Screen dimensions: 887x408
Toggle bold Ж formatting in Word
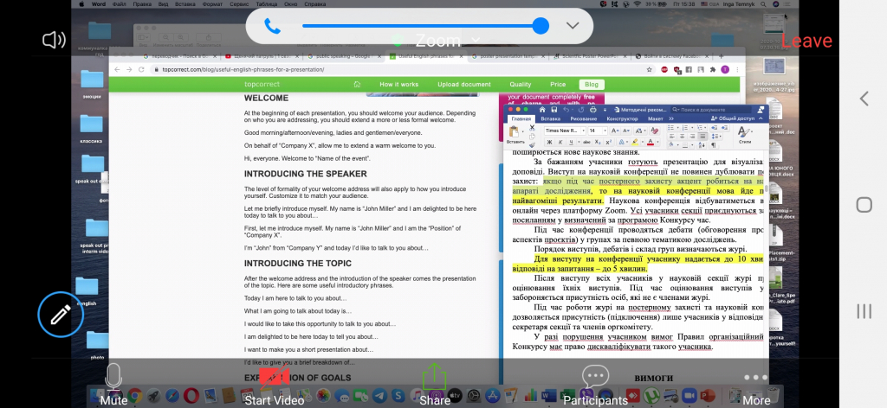(549, 143)
